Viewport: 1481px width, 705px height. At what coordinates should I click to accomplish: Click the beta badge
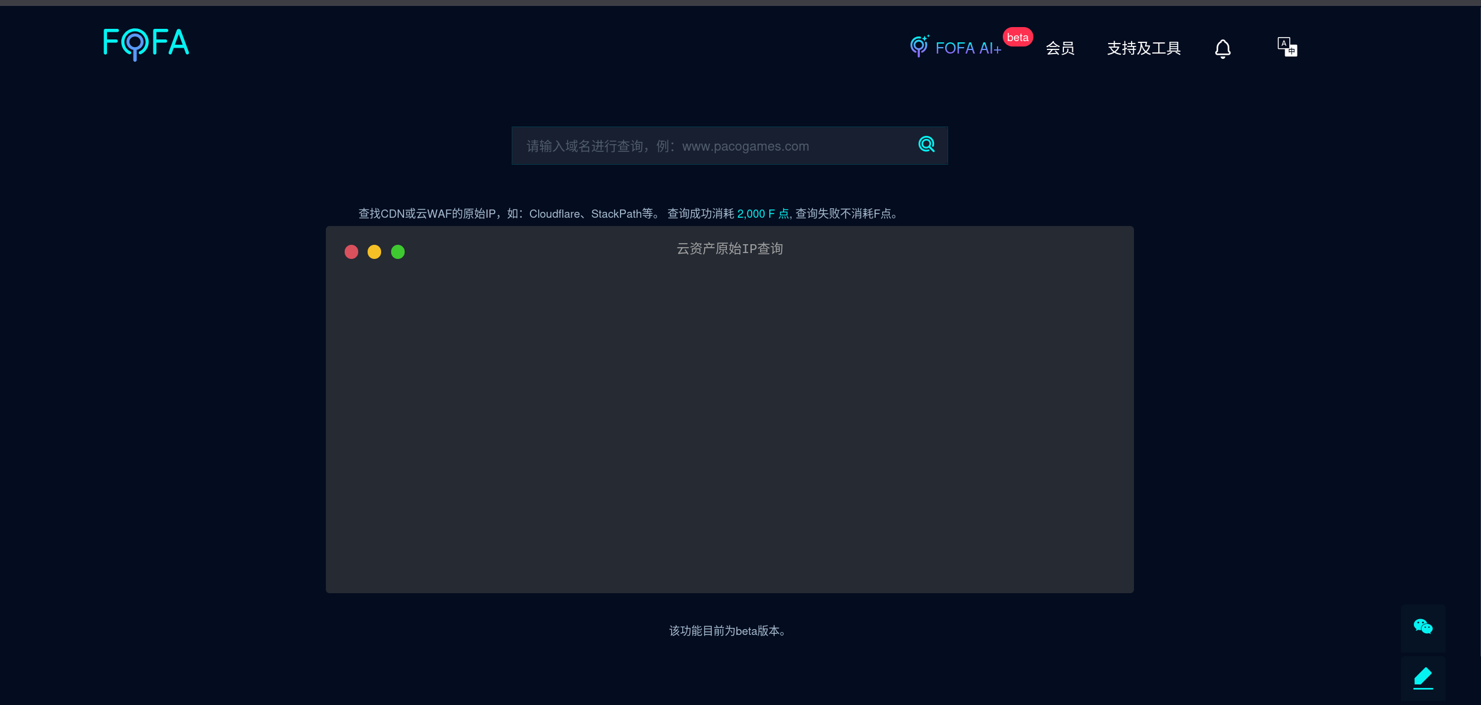tap(1018, 37)
